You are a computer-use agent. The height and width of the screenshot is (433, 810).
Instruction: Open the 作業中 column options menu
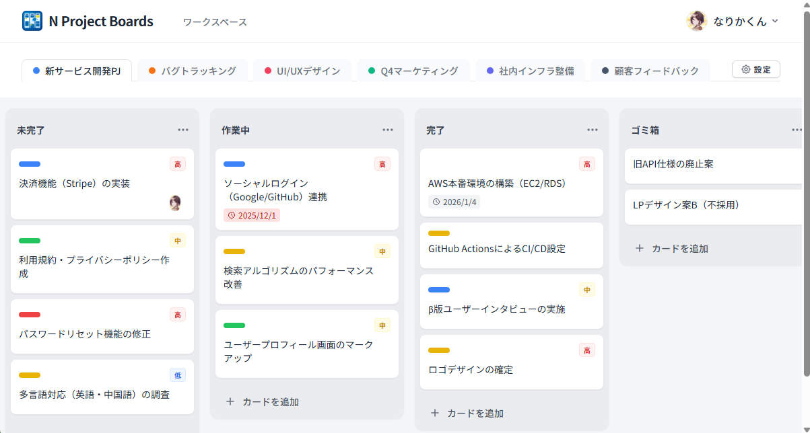pos(388,130)
